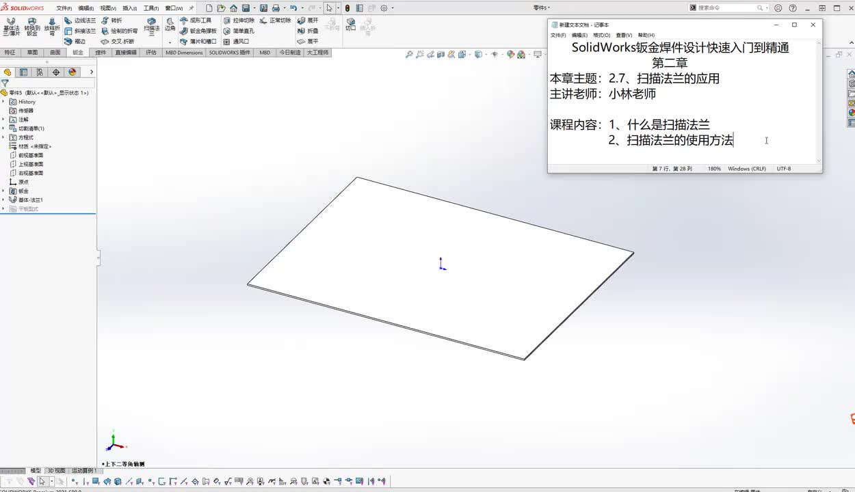The height and width of the screenshot is (492, 855).
Task: Select 前视基准面 front plane in tree
Action: (27, 155)
